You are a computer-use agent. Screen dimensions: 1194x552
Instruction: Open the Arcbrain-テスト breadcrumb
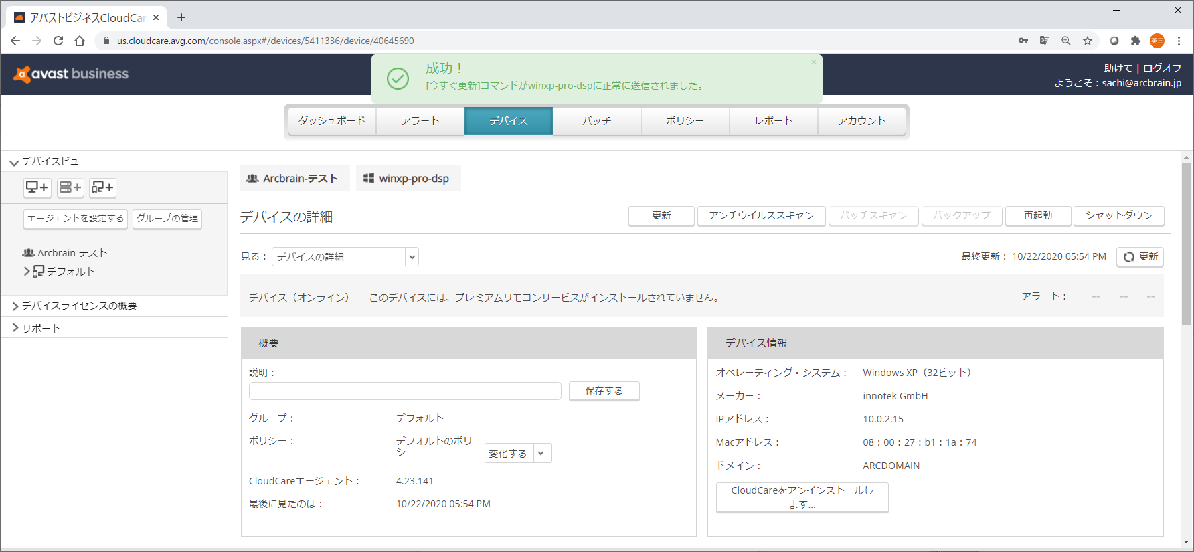pyautogui.click(x=294, y=179)
